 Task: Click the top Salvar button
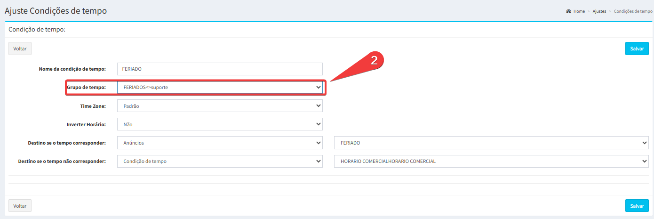tap(637, 49)
